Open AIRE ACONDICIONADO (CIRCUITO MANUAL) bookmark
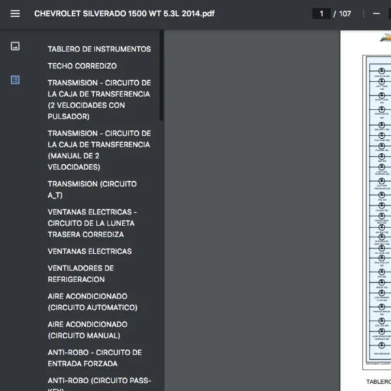The width and height of the screenshot is (391, 391). tap(87, 330)
